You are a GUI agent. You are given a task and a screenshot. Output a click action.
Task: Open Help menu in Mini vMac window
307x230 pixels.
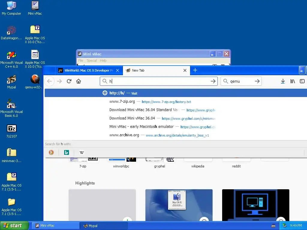pyautogui.click(x=103, y=60)
